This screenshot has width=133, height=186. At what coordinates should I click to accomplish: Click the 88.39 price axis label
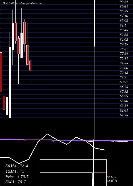point(124,11)
